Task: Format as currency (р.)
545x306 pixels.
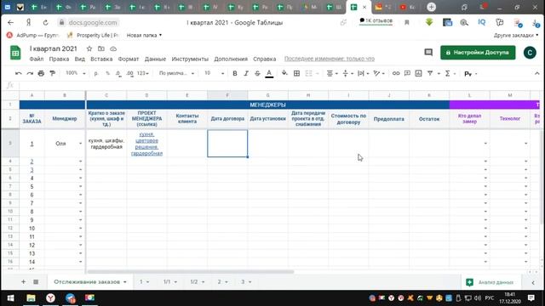Action: (96, 74)
